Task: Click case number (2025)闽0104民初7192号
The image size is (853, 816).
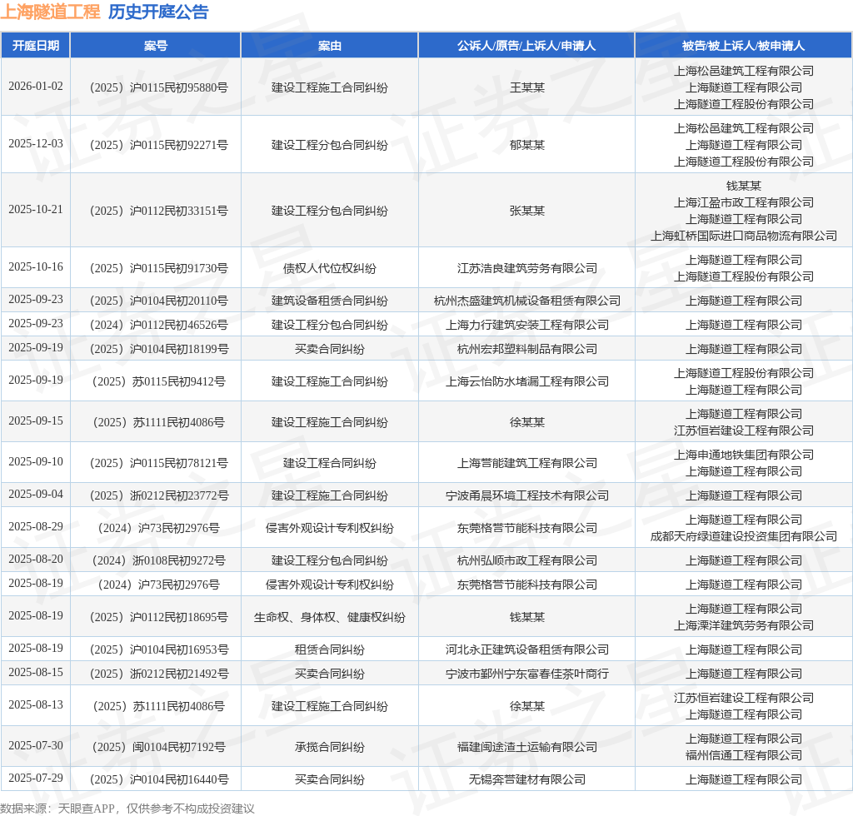Action: tap(158, 748)
